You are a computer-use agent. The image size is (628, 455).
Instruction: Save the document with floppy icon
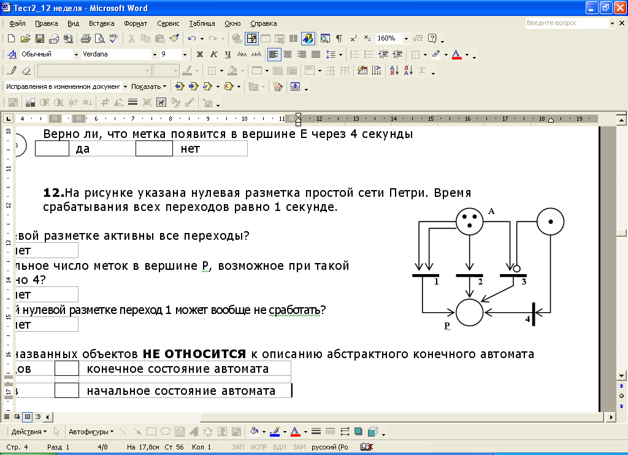tap(40, 39)
